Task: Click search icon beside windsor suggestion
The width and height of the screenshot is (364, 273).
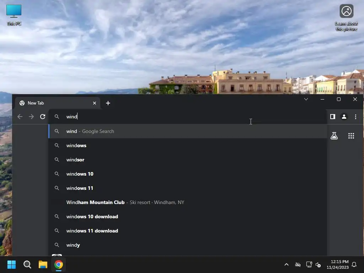Action: pos(57,160)
